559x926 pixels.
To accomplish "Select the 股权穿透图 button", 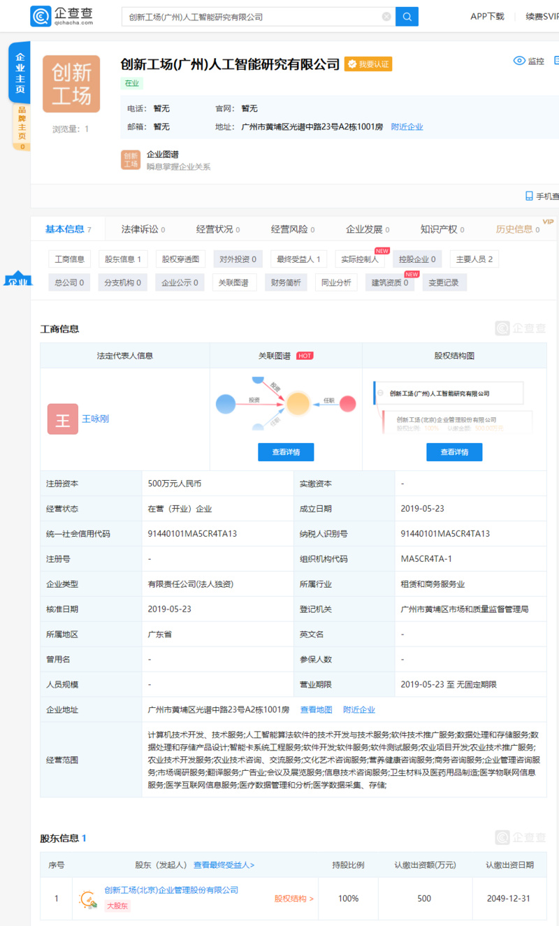I will pos(180,259).
